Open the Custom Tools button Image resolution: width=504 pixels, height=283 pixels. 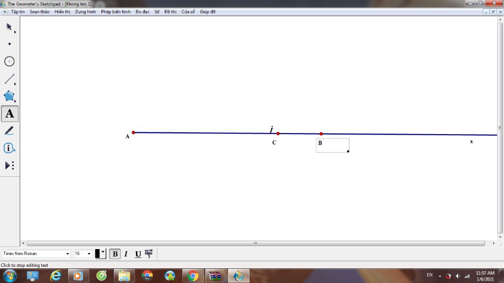tap(9, 166)
